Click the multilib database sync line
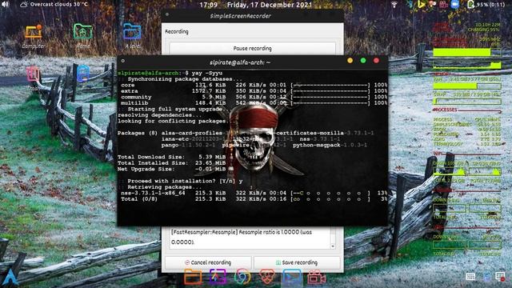Screen dimensions: 512x288 click(254, 103)
